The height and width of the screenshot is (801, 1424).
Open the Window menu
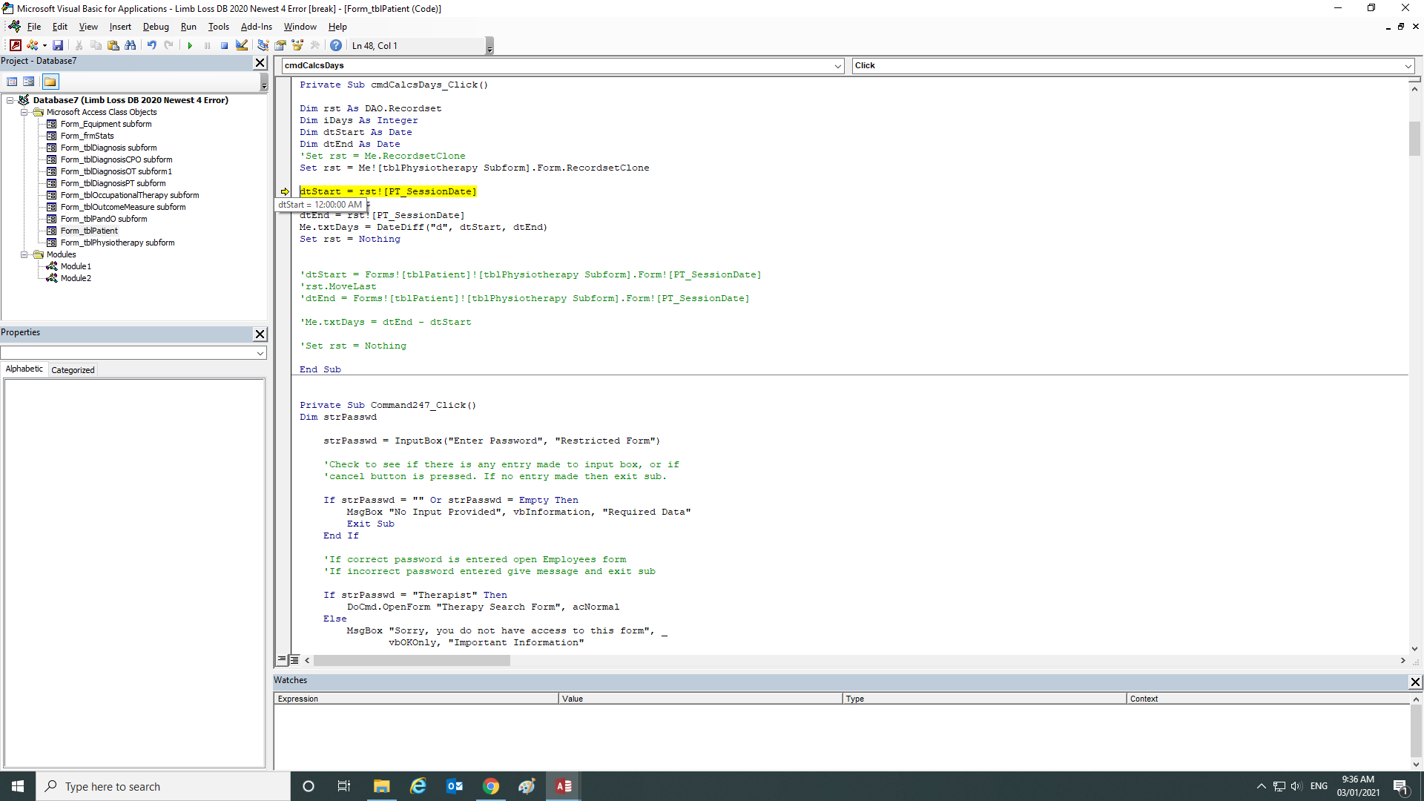300,27
